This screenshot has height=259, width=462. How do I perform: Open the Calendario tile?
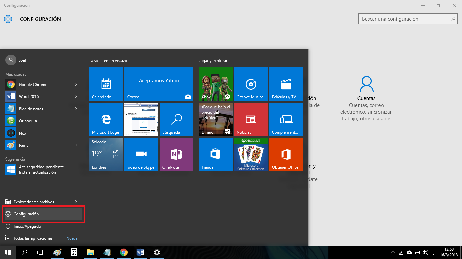[106, 84]
